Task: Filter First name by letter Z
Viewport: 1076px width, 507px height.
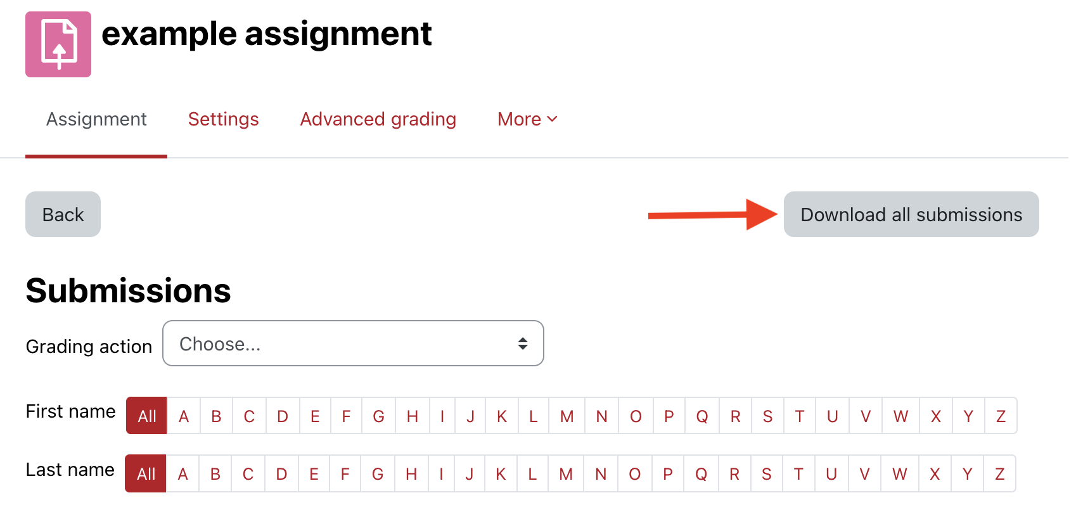Action: 1001,416
